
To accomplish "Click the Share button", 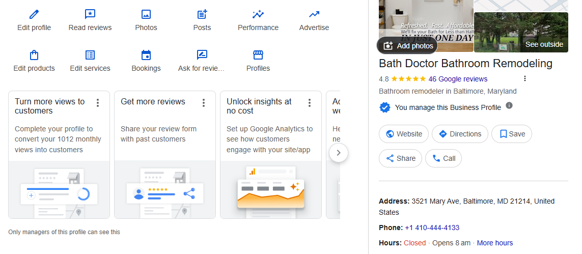I will click(x=401, y=158).
